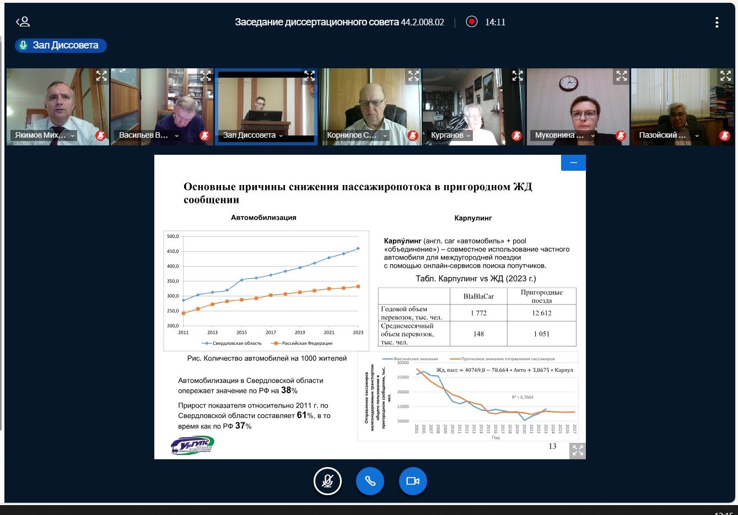Toggle the camera video button

click(413, 481)
